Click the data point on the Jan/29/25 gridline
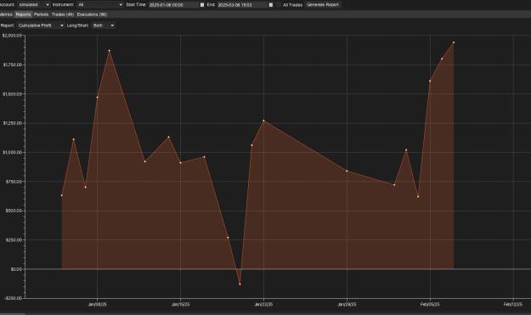Viewport: 531px width, 315px height. 347,171
